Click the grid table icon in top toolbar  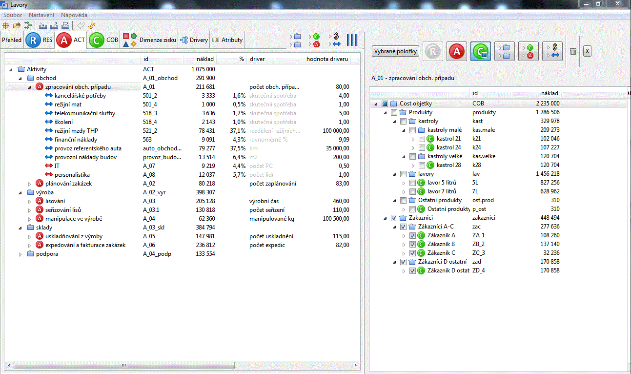click(x=6, y=25)
